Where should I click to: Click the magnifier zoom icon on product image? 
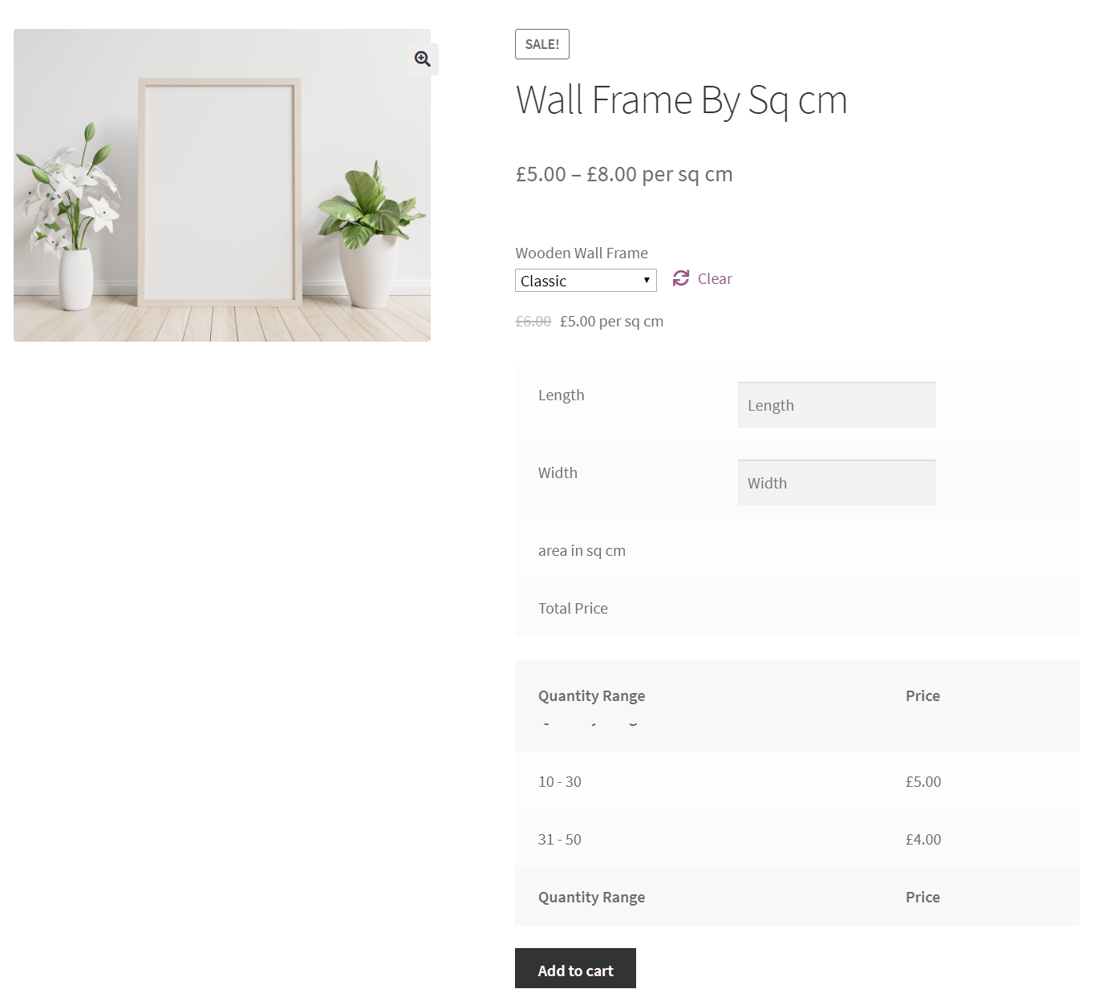[423, 59]
